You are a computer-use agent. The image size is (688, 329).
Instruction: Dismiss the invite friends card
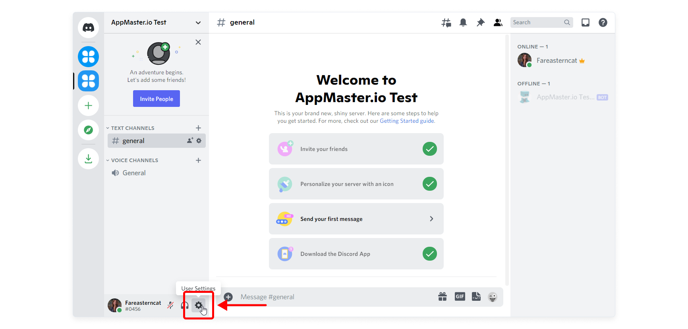[198, 42]
